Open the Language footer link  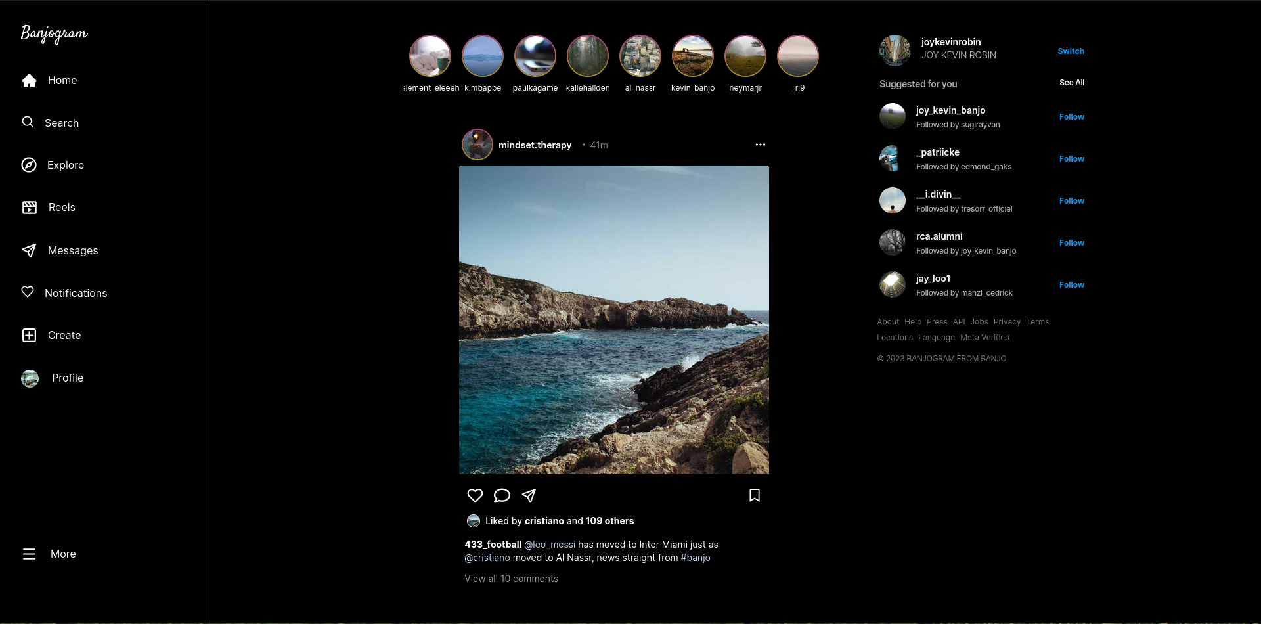[x=937, y=338]
